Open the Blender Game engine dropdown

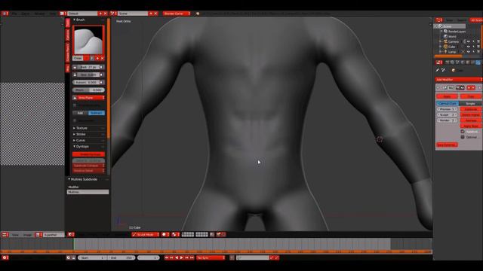click(177, 14)
